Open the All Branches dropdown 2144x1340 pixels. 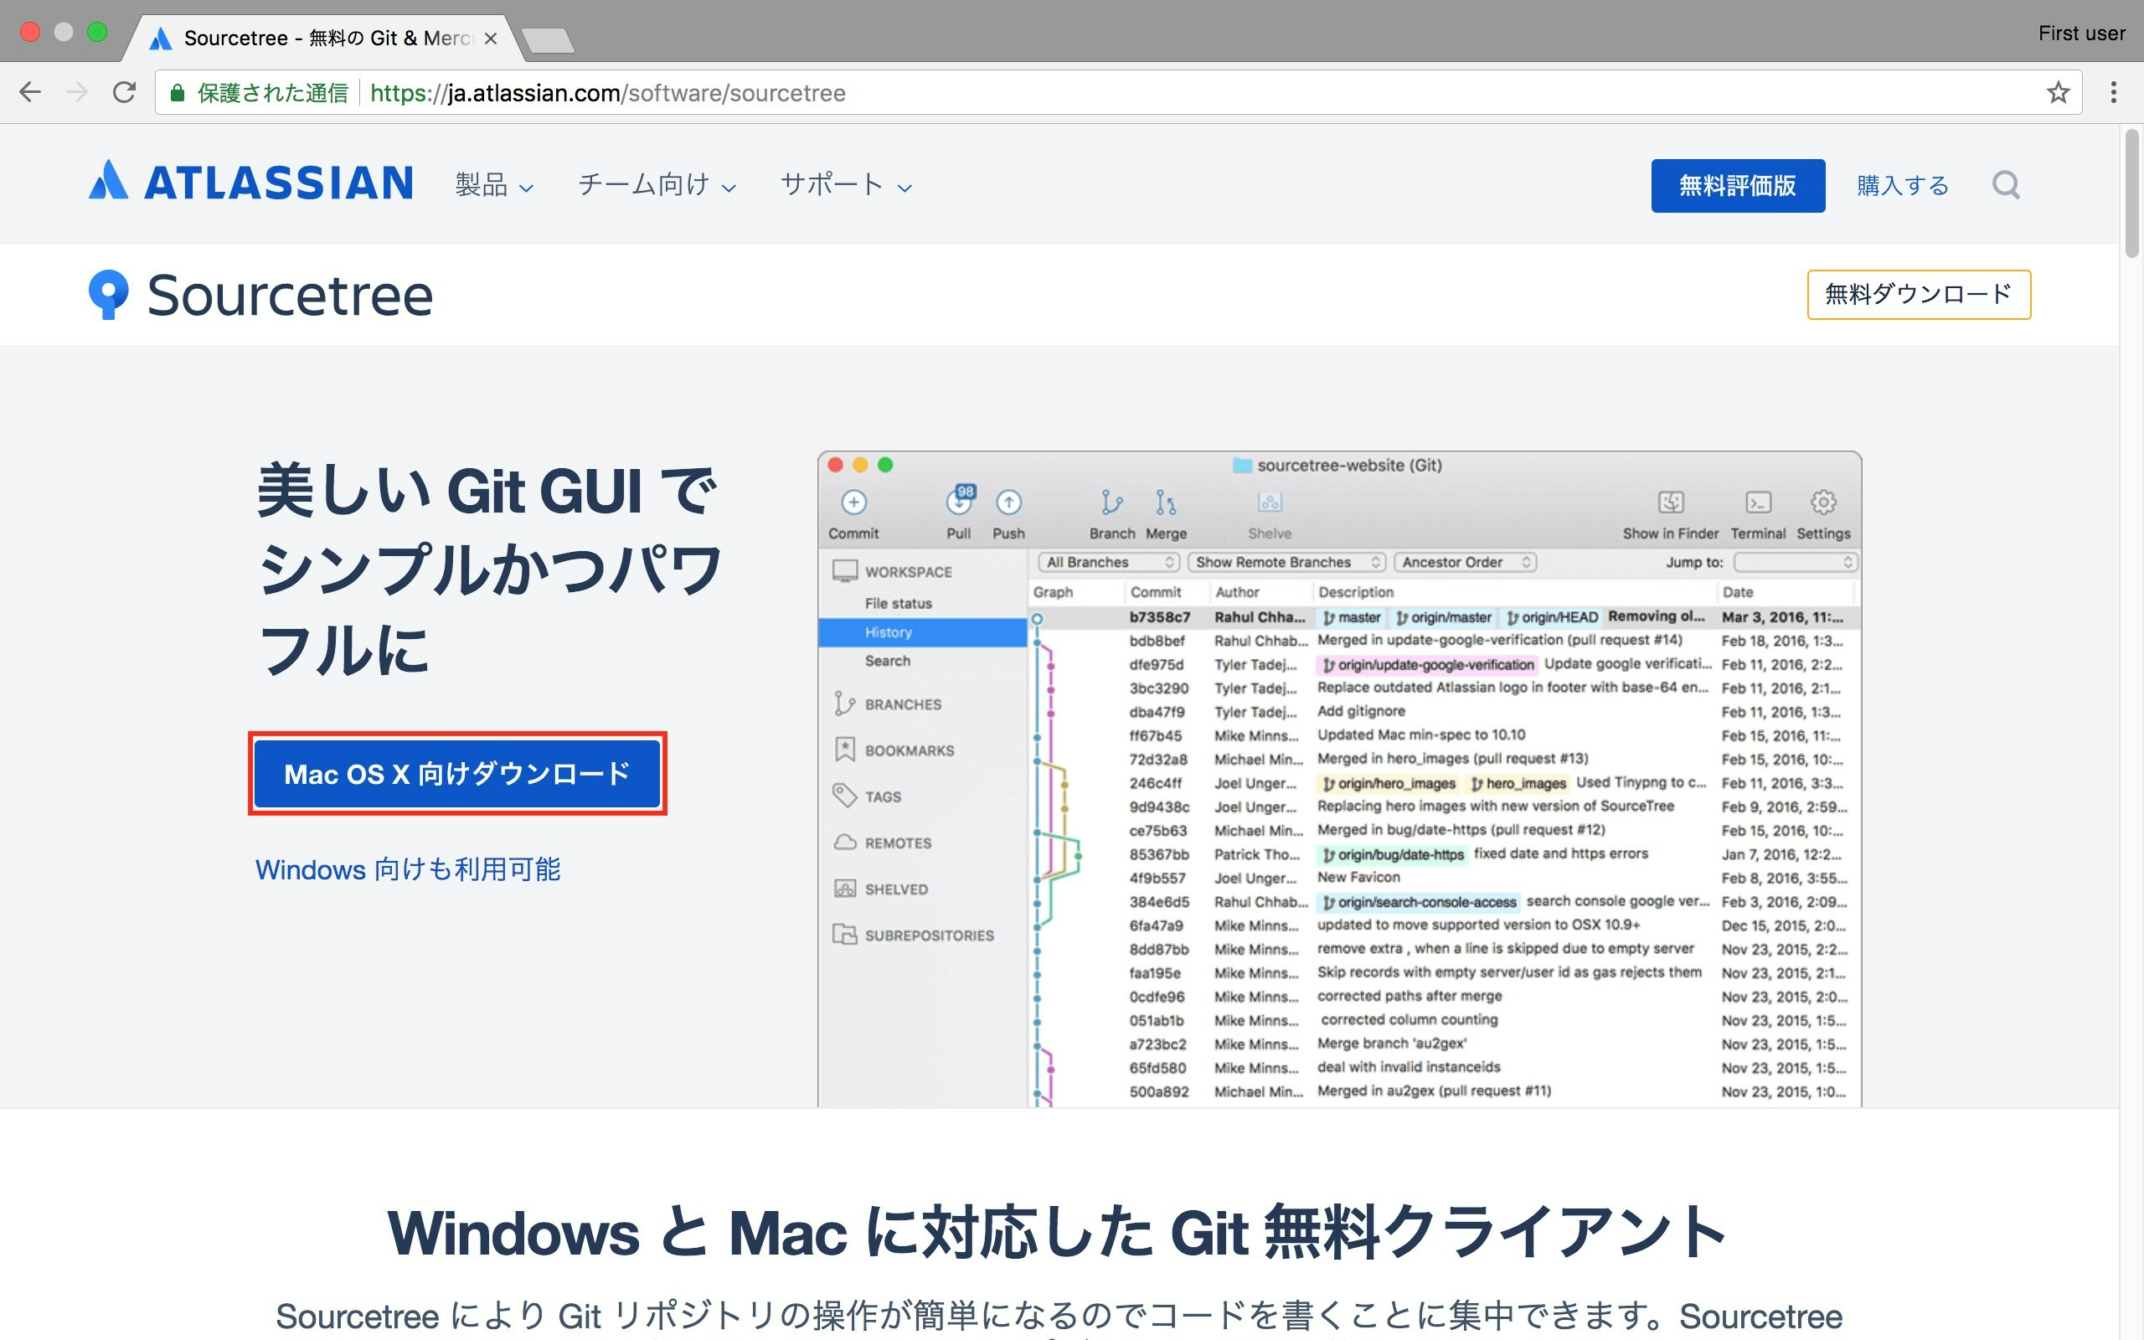tap(1108, 562)
